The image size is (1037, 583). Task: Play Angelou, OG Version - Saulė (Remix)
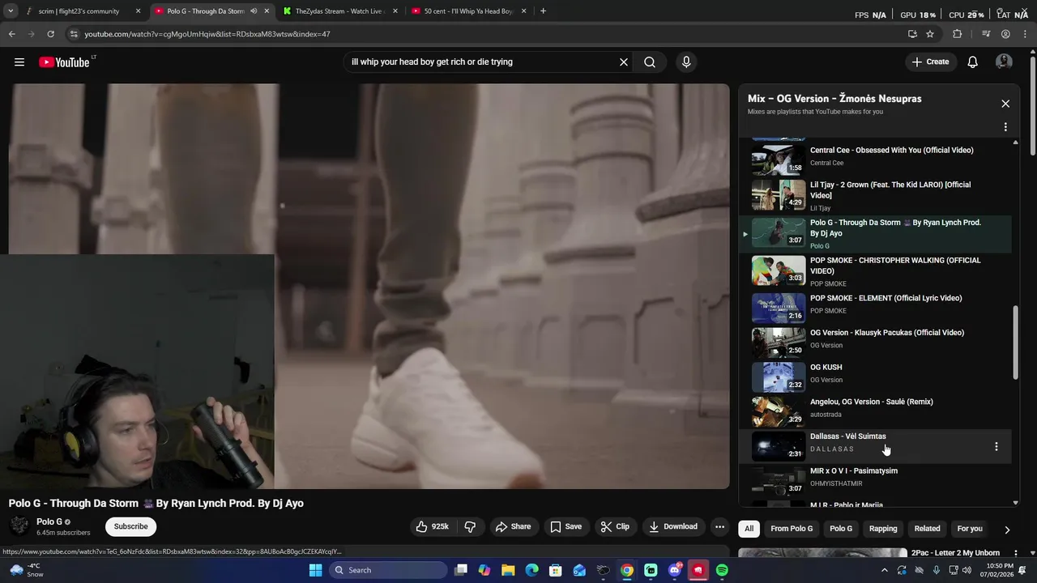[x=874, y=411]
